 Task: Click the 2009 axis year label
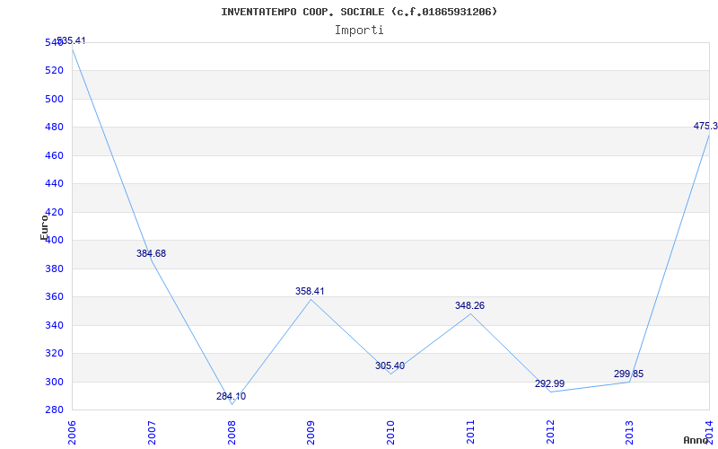coord(311,431)
